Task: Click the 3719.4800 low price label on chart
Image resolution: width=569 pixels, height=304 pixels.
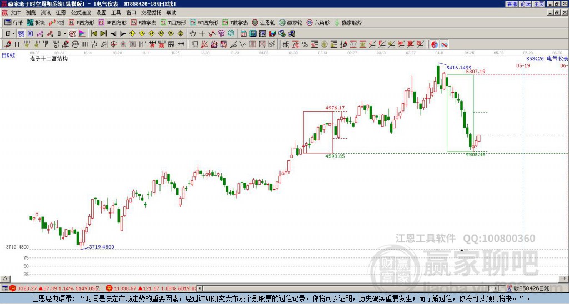Action: (102, 247)
